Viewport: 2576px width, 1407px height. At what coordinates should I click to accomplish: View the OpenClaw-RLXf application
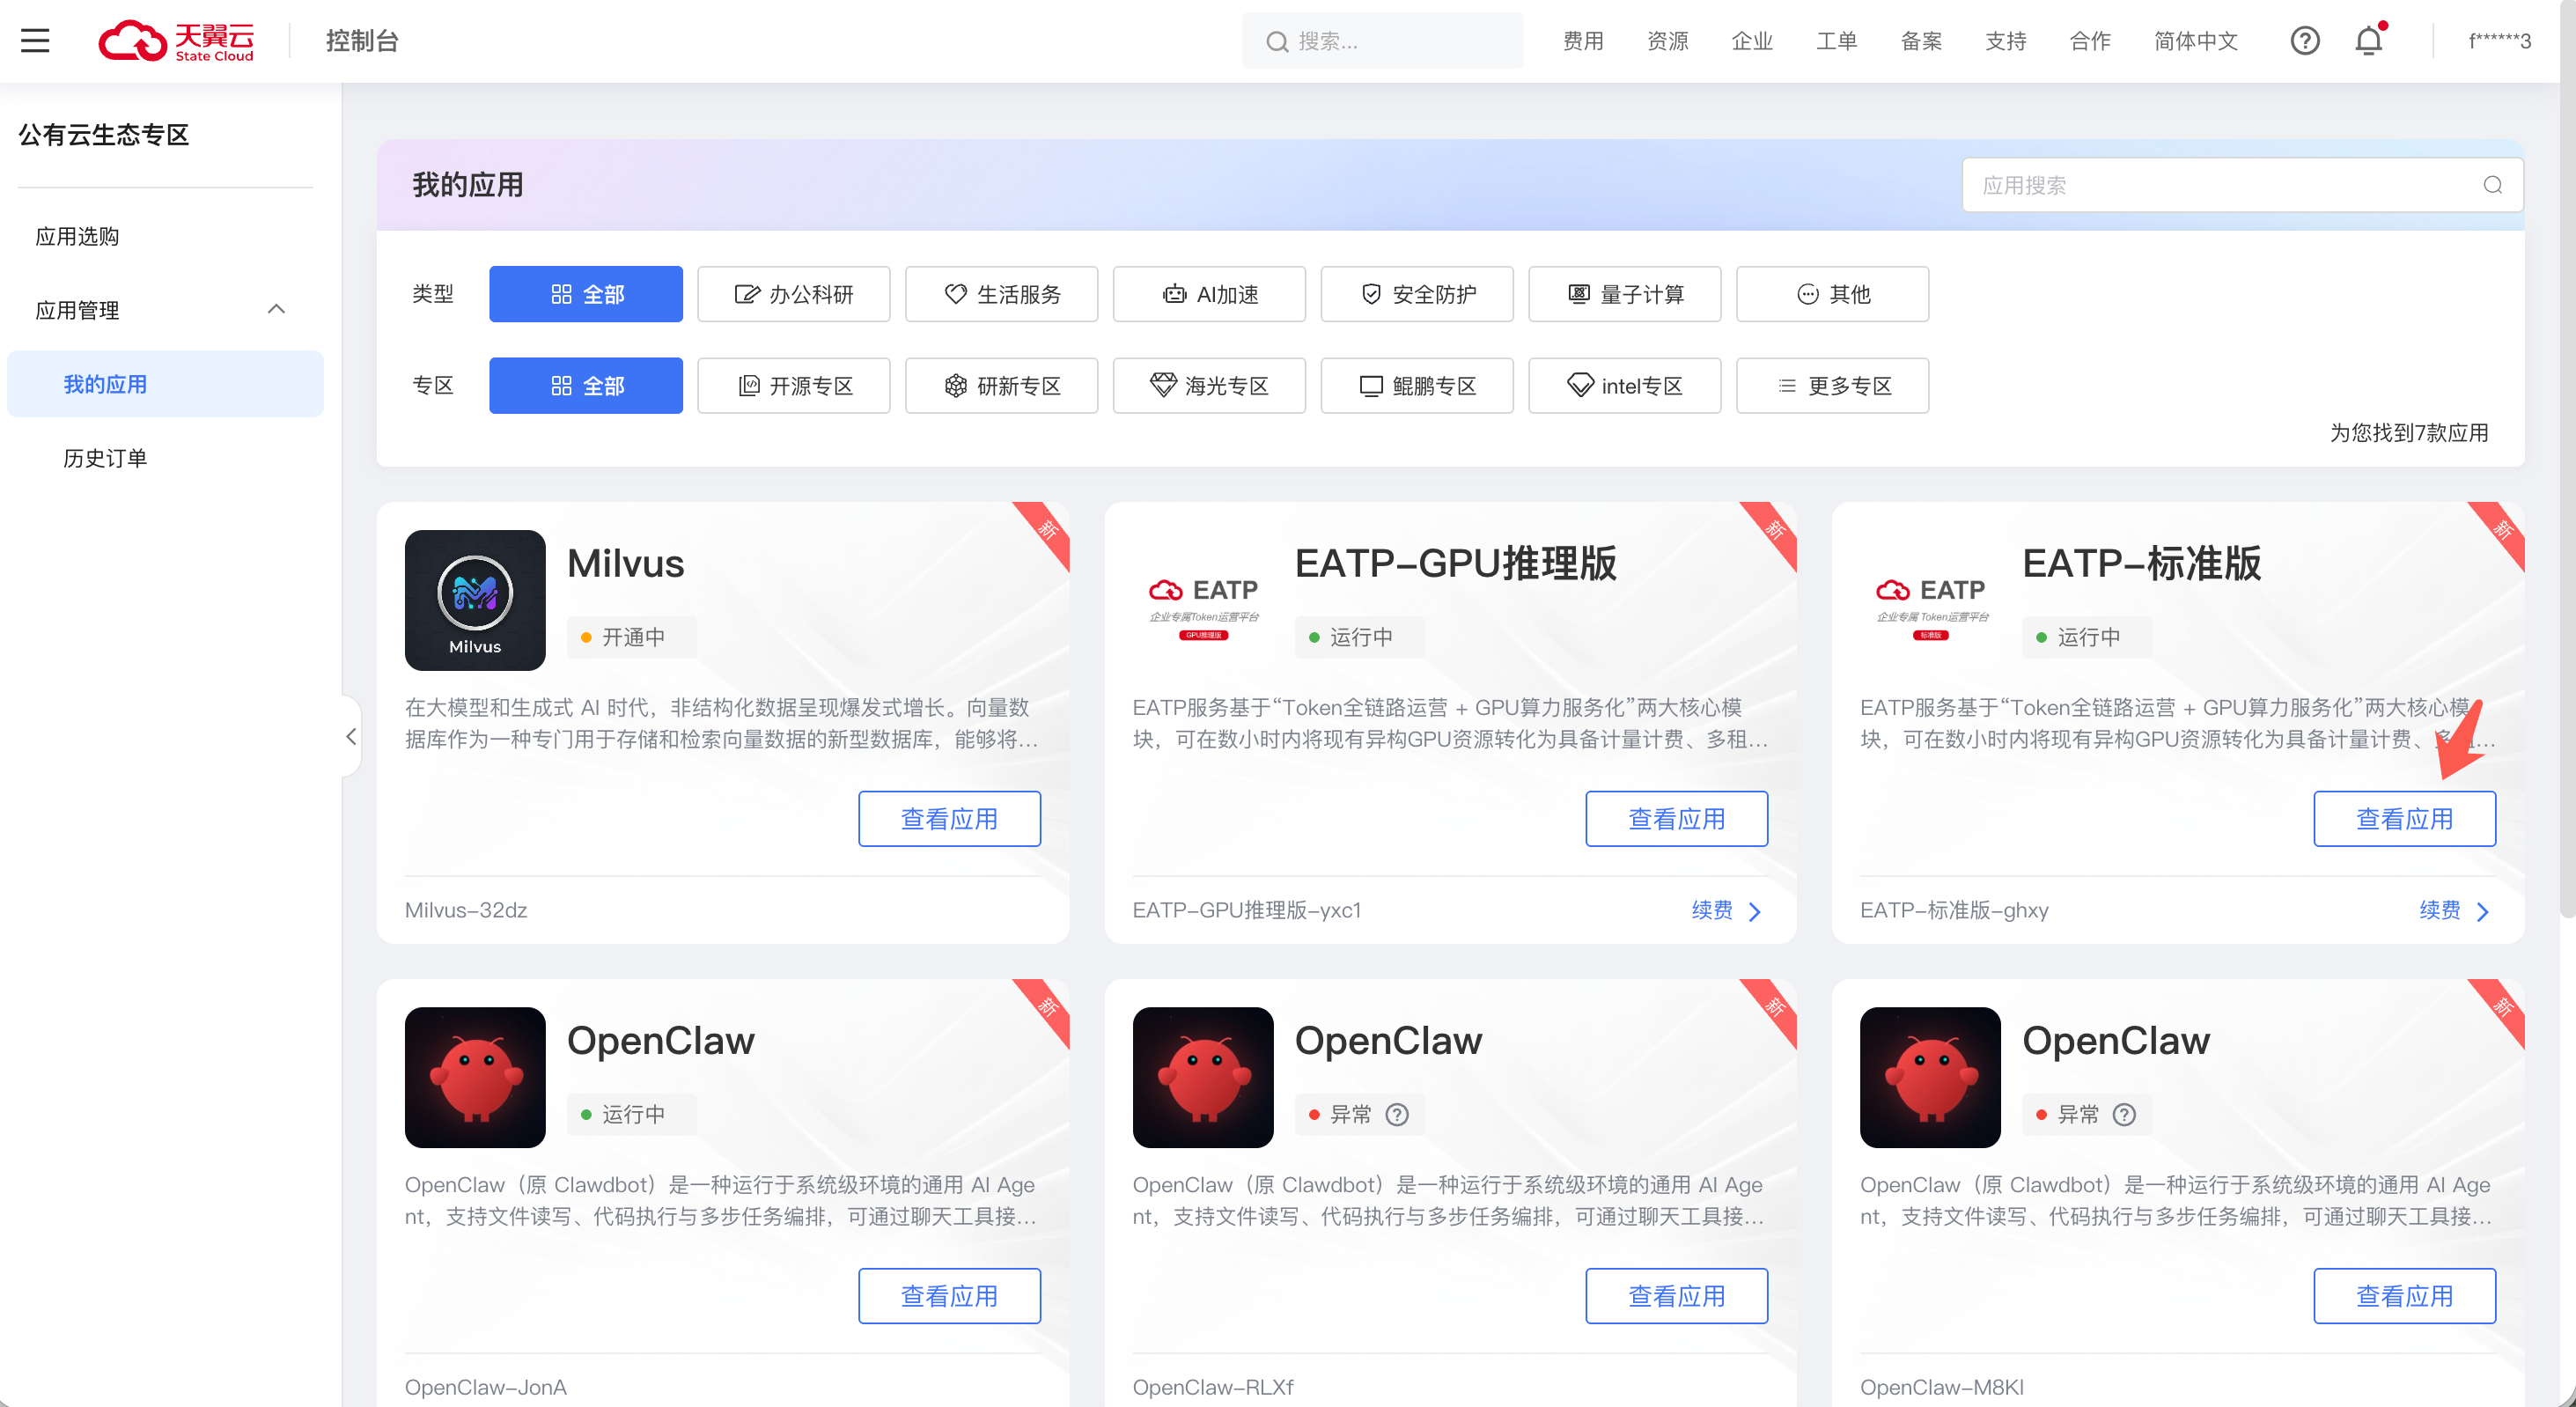pyautogui.click(x=1676, y=1296)
